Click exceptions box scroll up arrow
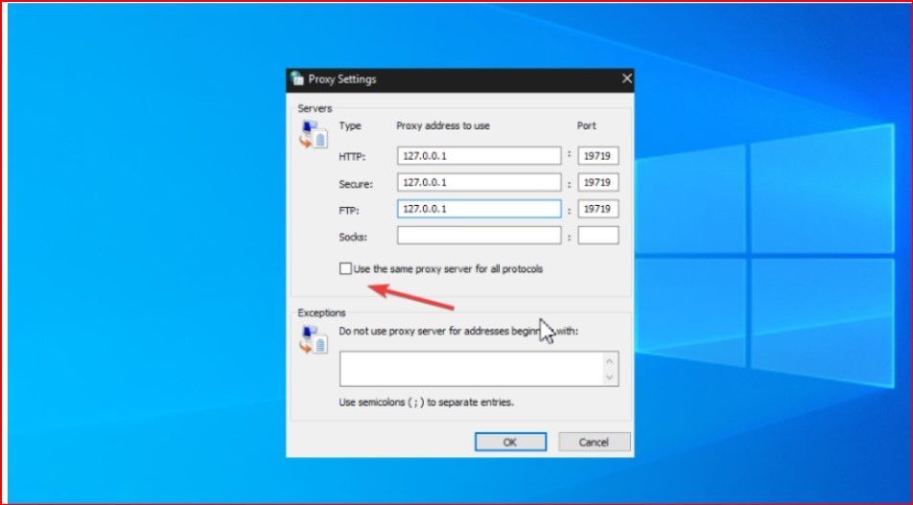The width and height of the screenshot is (913, 505). 610,360
